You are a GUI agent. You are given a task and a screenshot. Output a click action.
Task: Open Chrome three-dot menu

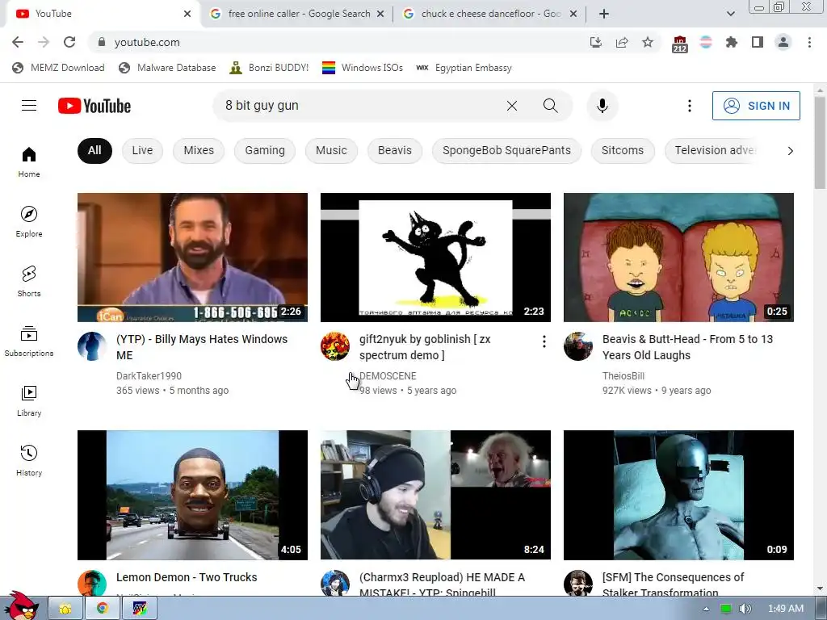point(809,42)
